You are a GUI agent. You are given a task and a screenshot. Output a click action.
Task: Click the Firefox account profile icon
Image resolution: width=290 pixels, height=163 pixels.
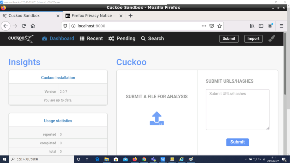270,26
